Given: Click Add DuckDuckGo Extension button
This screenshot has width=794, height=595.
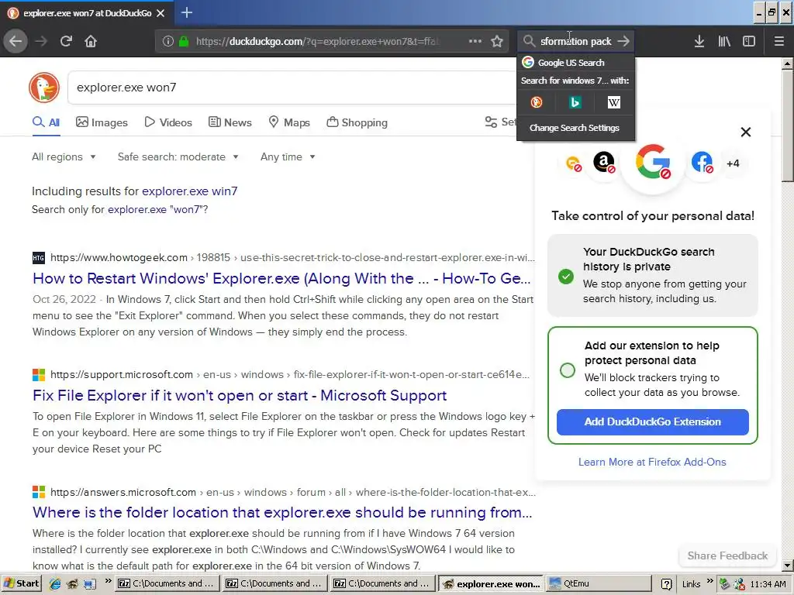Looking at the screenshot, I should 652,422.
